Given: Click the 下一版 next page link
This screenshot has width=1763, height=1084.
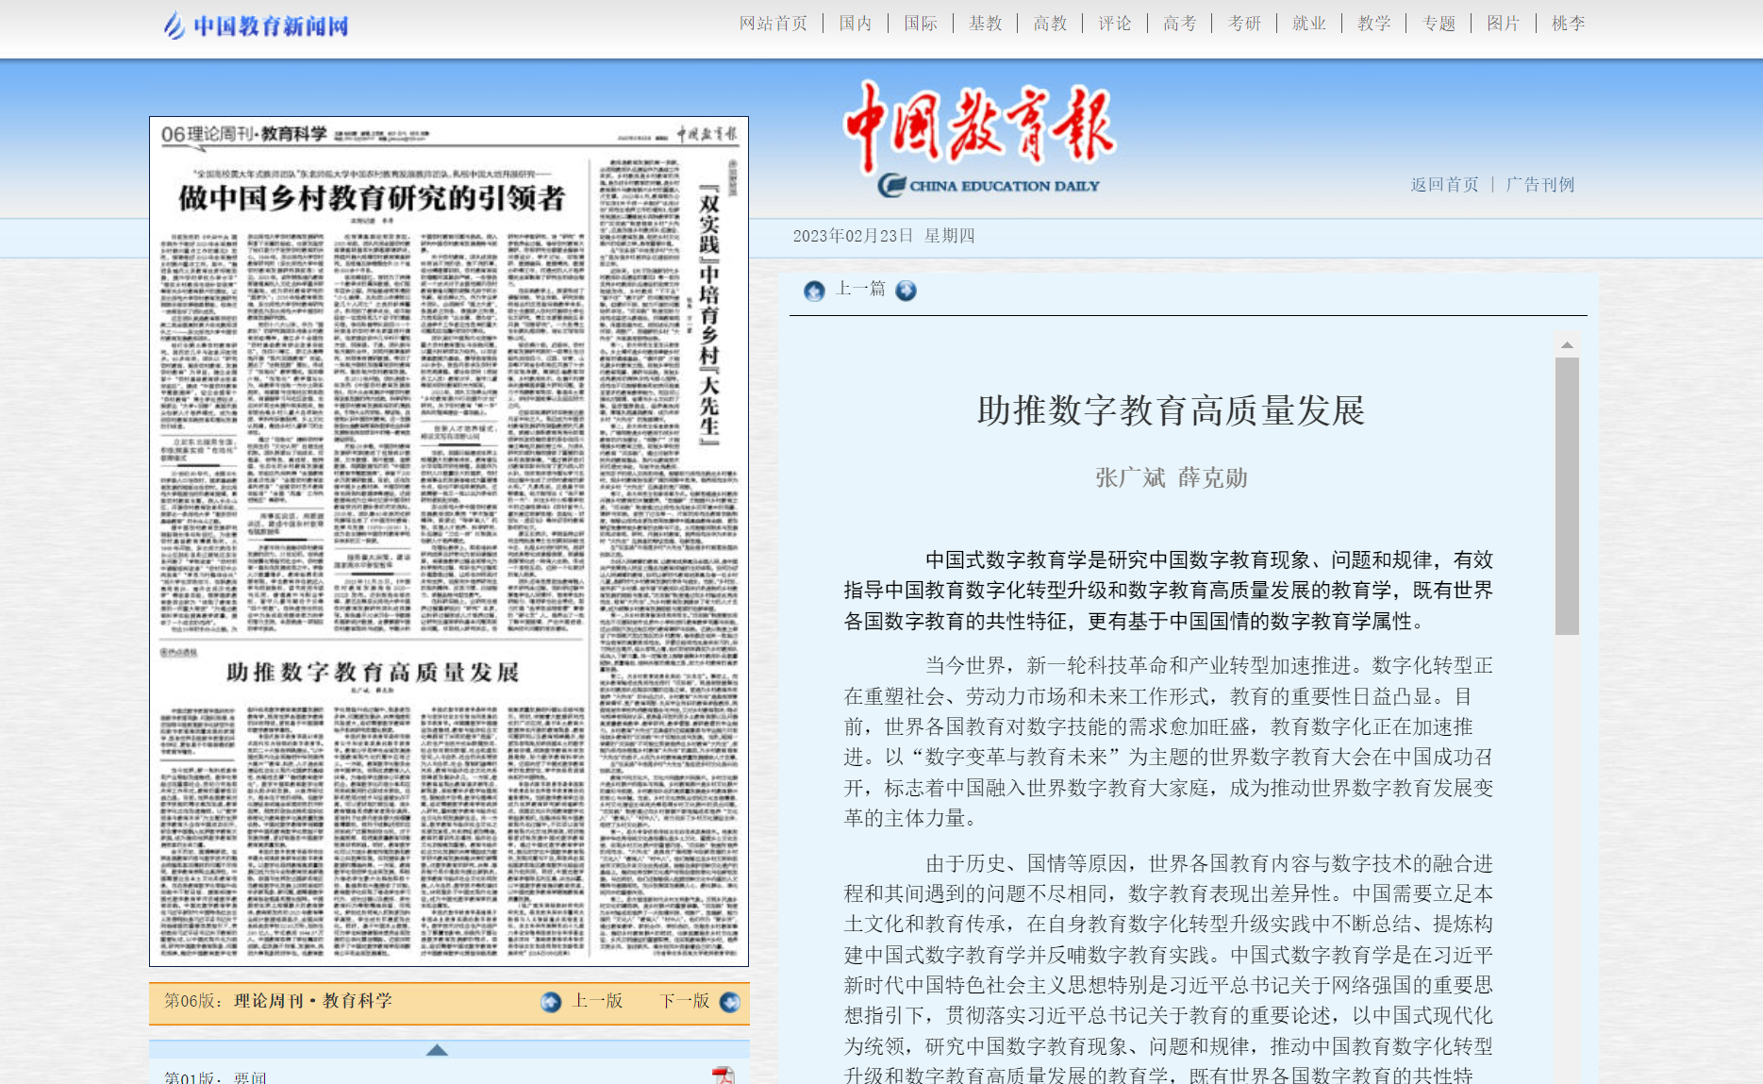Looking at the screenshot, I should click(x=685, y=1001).
